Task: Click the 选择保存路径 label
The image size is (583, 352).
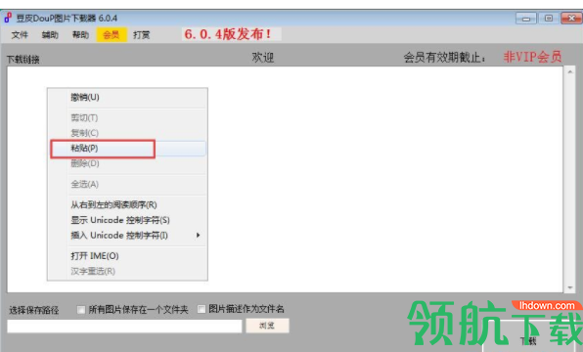Action: (x=34, y=310)
